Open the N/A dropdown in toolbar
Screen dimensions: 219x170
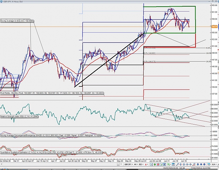tap(213, 164)
